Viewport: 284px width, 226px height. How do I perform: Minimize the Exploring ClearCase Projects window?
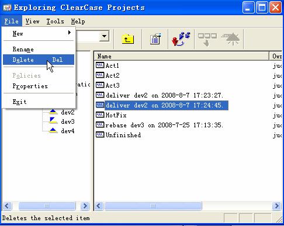click(248, 8)
